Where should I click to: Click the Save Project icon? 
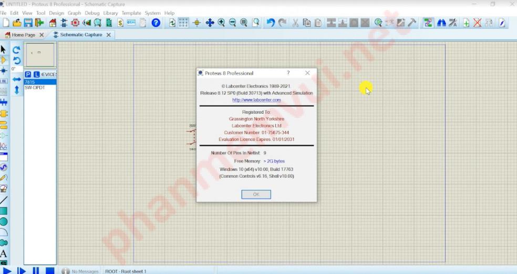tap(28, 23)
